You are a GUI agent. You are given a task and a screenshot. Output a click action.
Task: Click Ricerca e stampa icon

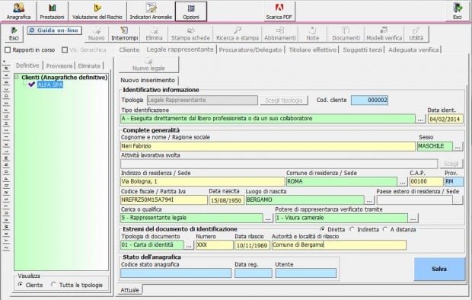point(238,34)
